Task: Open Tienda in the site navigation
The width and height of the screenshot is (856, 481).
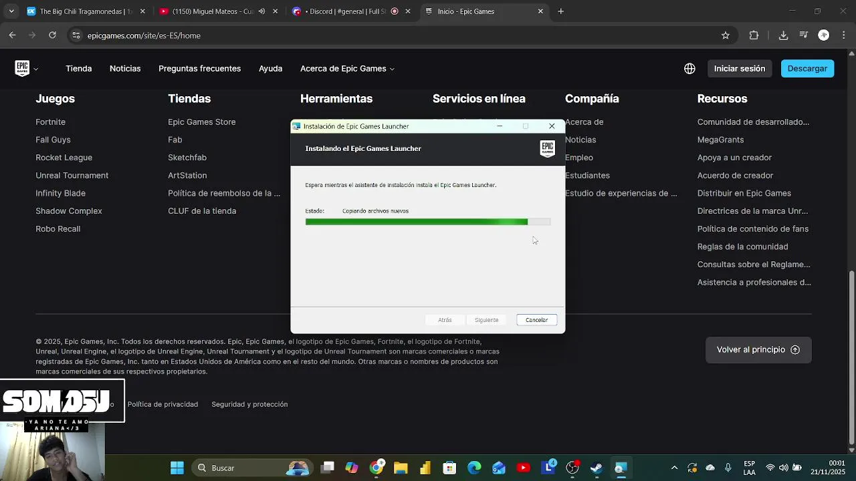Action: click(x=79, y=69)
